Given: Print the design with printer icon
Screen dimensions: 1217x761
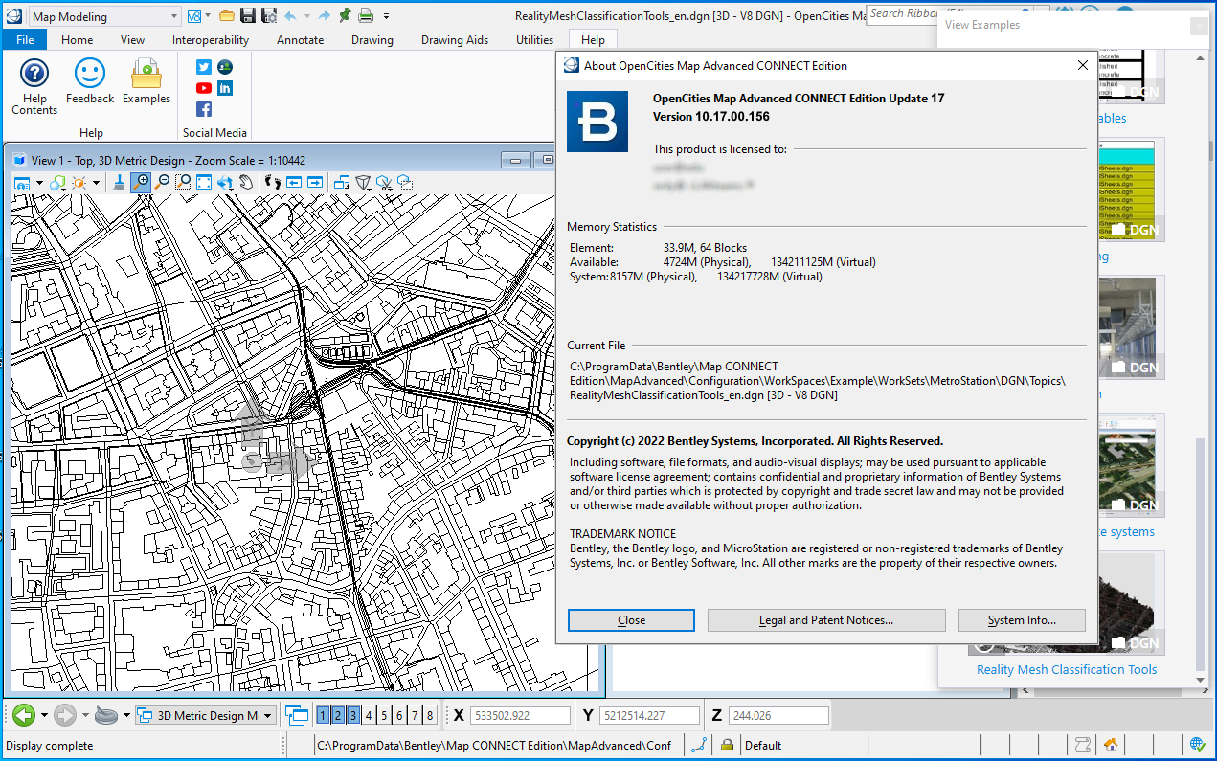Looking at the screenshot, I should (366, 15).
